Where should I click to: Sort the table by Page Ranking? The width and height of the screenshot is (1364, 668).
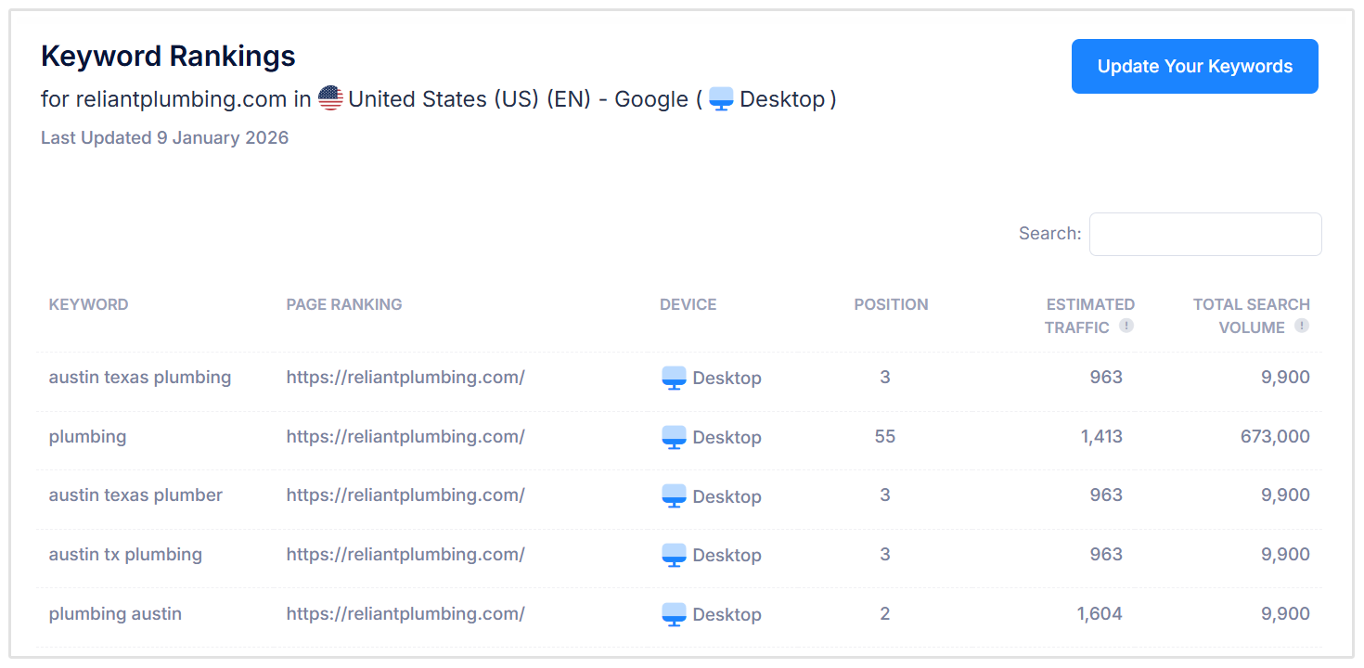pyautogui.click(x=344, y=304)
